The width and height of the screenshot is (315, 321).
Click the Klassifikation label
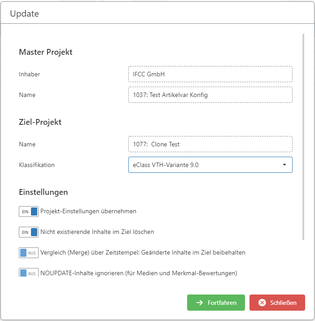click(x=37, y=165)
